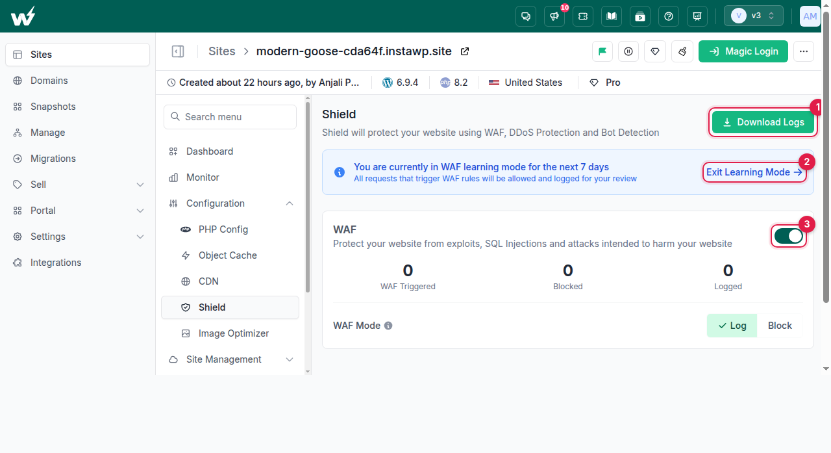Open Monitor in site menu

coord(230,177)
